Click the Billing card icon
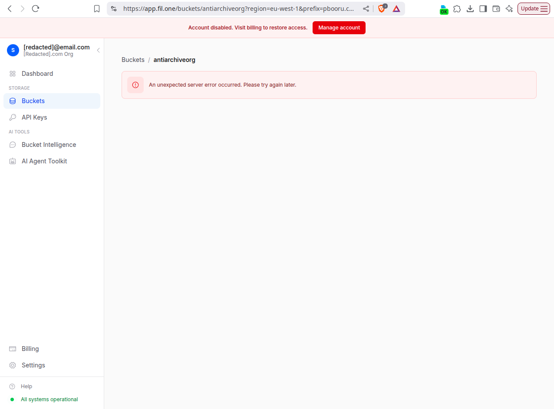Image resolution: width=554 pixels, height=409 pixels. [x=13, y=349]
